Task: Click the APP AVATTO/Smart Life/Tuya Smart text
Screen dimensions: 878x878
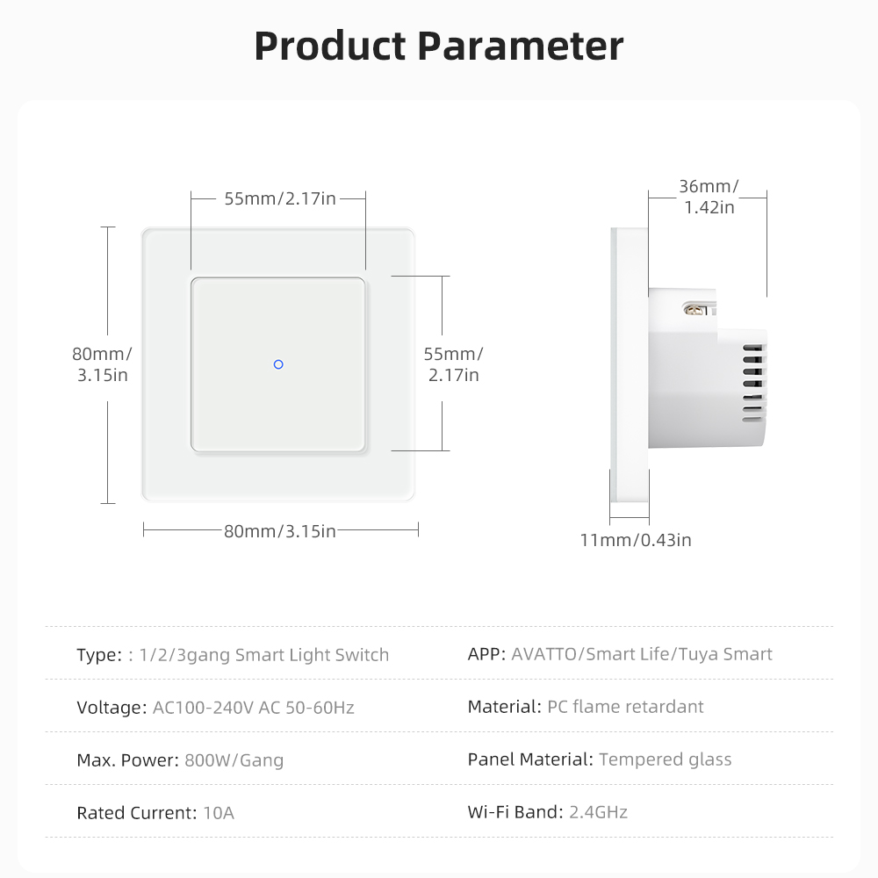Action: (x=620, y=654)
